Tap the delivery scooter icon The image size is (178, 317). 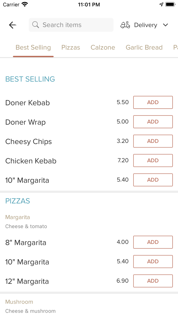tap(125, 25)
